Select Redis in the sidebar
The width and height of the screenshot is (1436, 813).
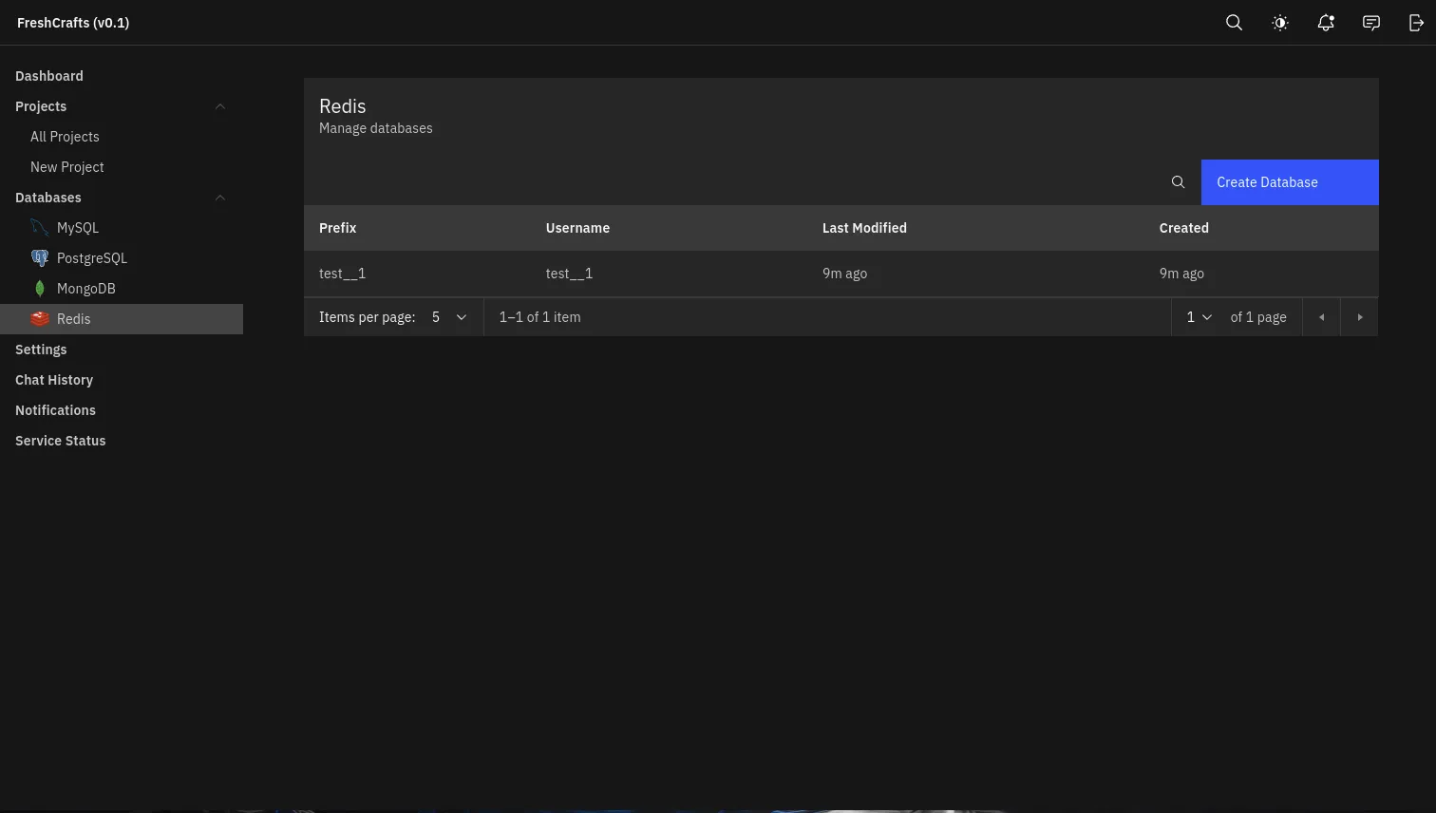(x=73, y=319)
